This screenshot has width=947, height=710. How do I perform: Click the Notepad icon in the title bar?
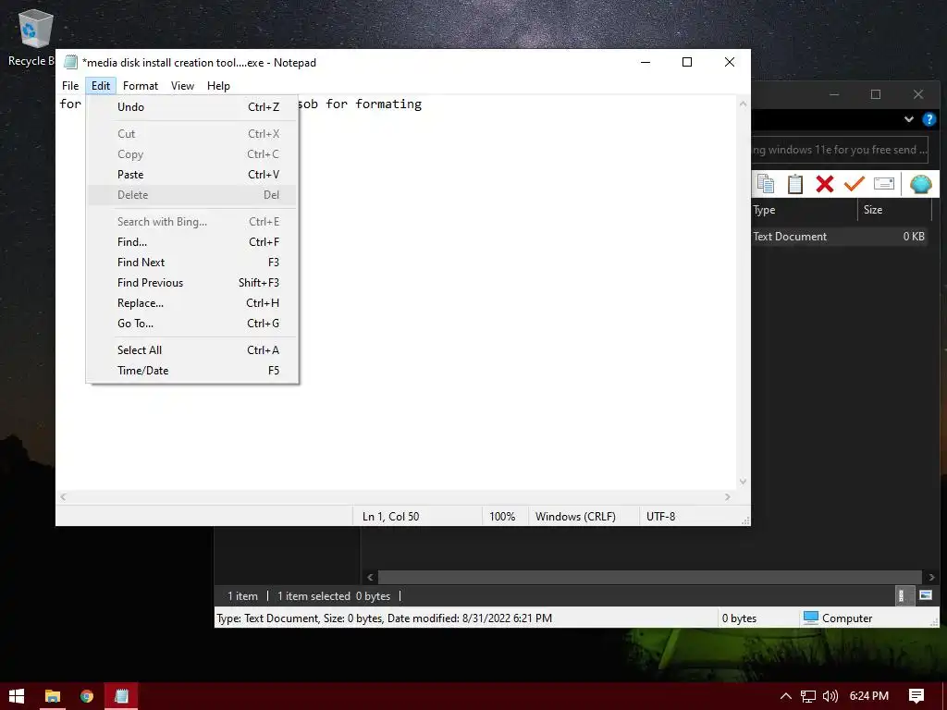tap(70, 62)
